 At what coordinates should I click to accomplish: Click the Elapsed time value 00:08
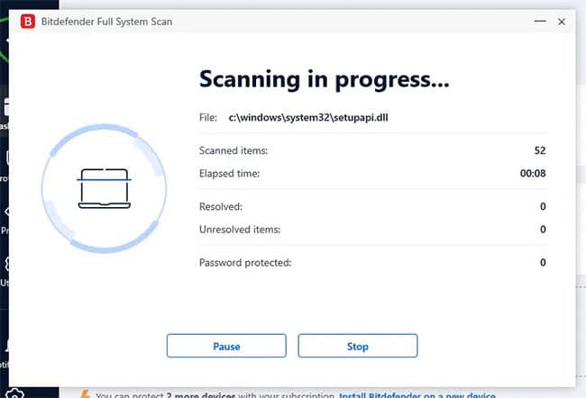(x=534, y=173)
